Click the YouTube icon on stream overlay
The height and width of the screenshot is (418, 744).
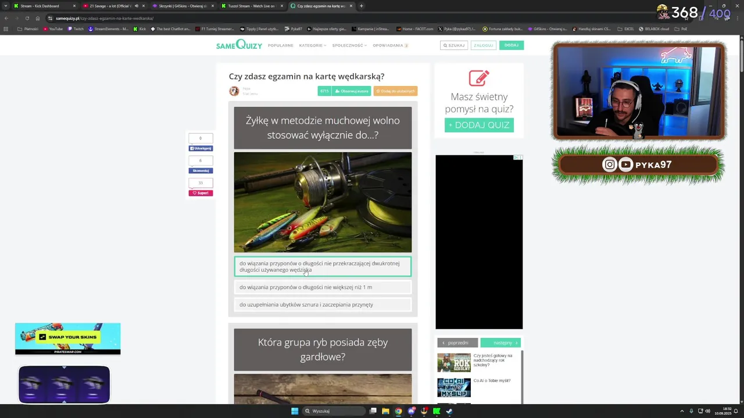coord(625,164)
